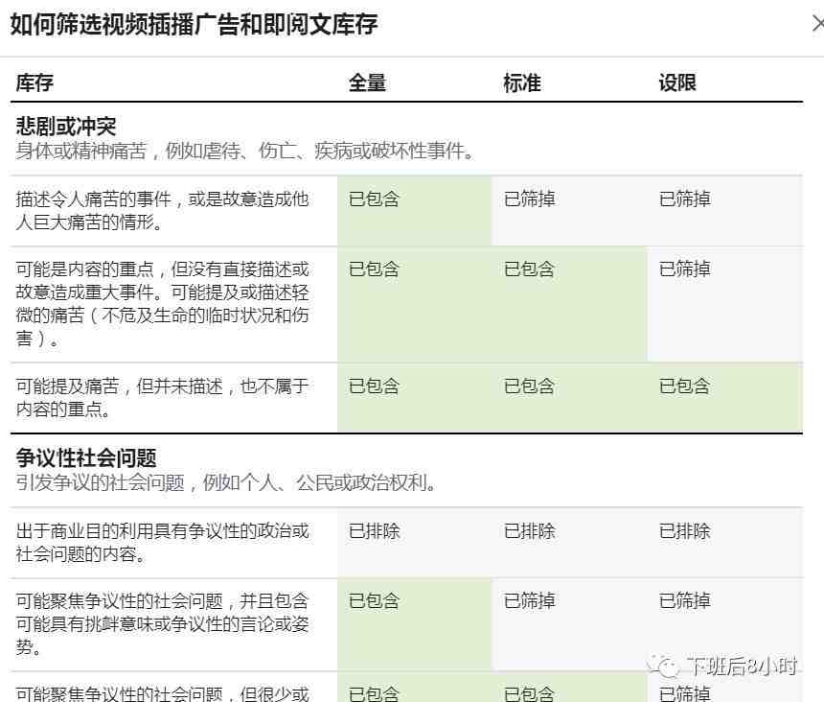The image size is (824, 702).
Task: Click the description starting 身体或精神痛苦
Action: coord(245,151)
